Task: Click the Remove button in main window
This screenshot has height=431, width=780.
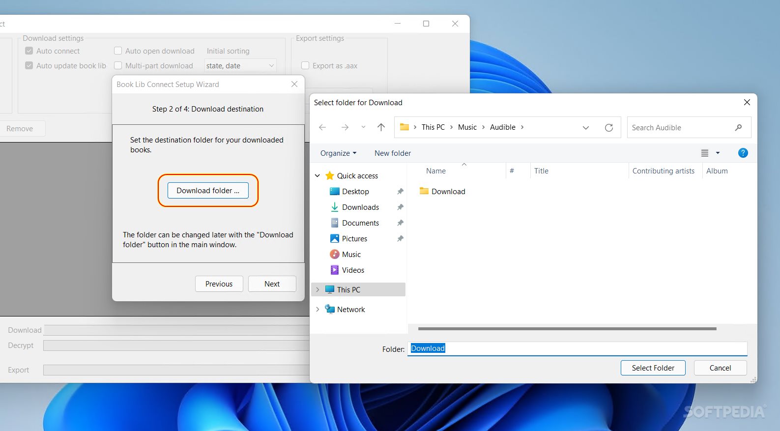Action: tap(20, 128)
